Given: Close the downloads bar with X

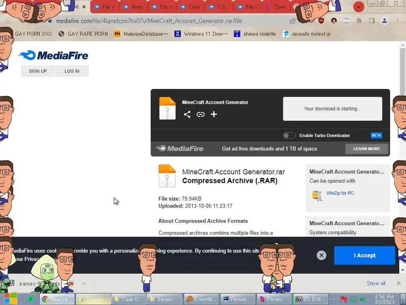Looking at the screenshot, I should (x=399, y=283).
